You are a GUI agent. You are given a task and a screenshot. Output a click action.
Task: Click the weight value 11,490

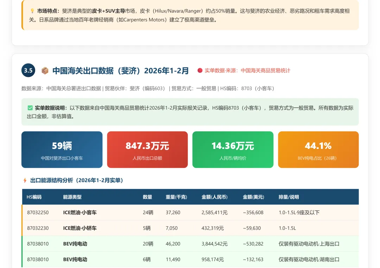173,259
